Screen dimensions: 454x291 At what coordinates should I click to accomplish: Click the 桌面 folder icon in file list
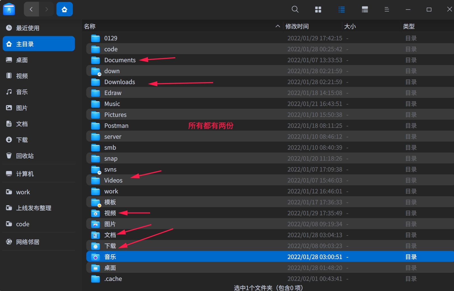[x=96, y=268]
